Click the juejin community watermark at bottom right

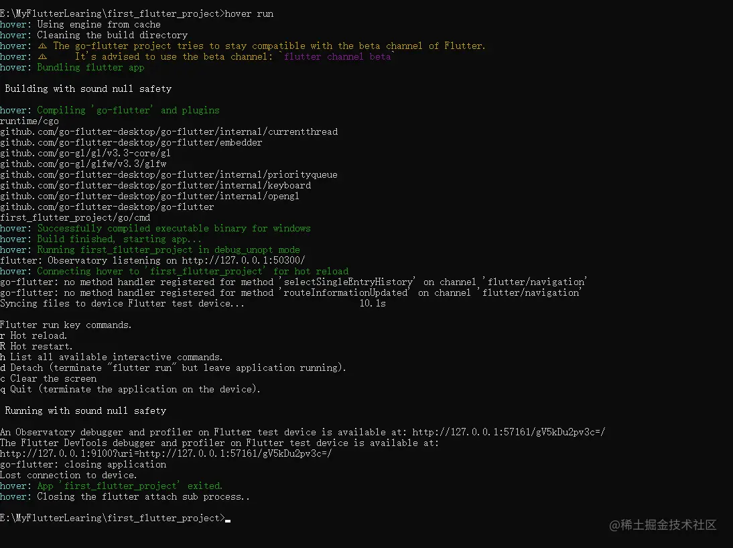point(663,525)
